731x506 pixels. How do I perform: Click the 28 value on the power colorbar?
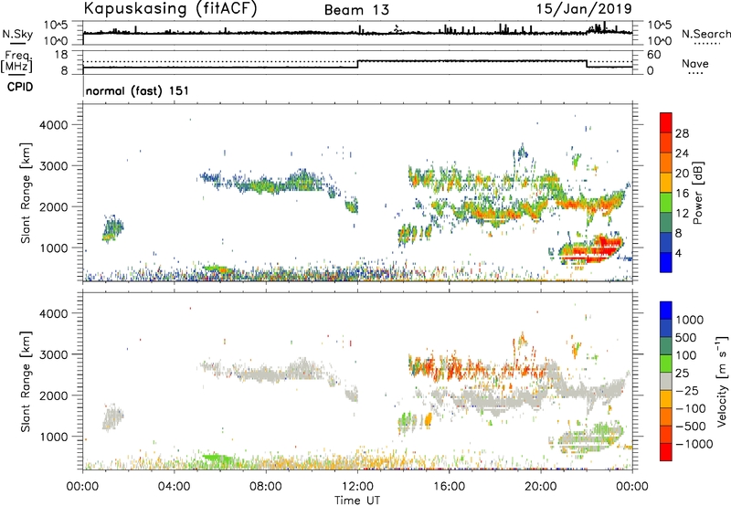[x=682, y=133]
